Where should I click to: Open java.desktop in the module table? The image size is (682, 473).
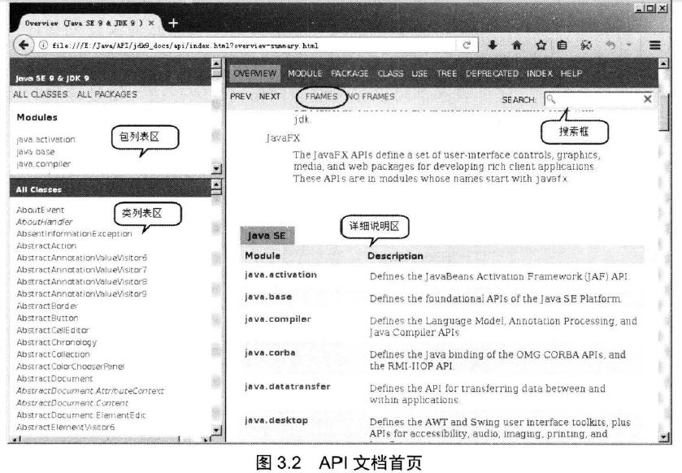(x=276, y=420)
